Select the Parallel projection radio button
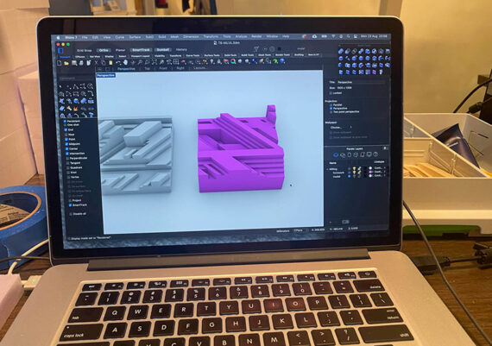492x346 pixels. pos(331,105)
